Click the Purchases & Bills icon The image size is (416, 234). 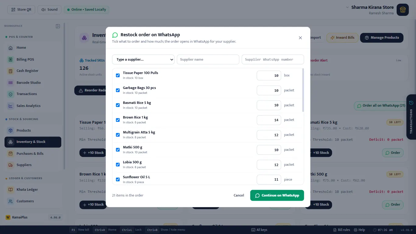11,154
